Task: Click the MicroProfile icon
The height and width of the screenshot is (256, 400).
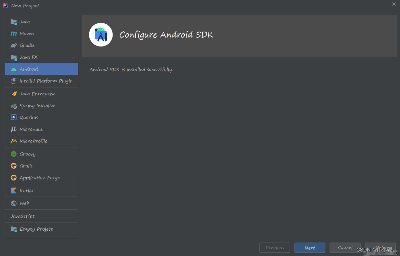Action: point(14,141)
